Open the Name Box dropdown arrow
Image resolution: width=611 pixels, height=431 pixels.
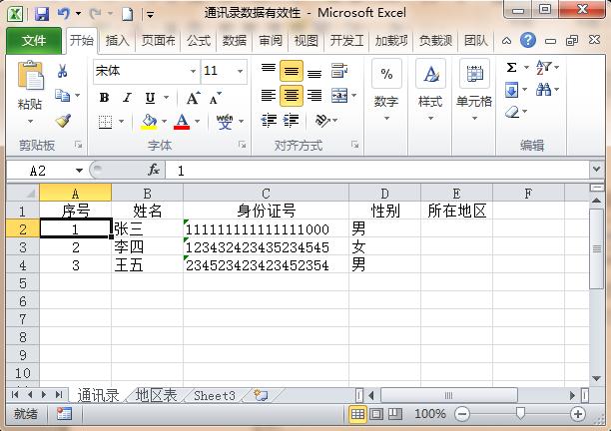(x=81, y=171)
